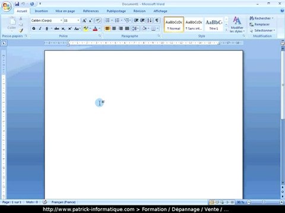Image resolution: width=285 pixels, height=213 pixels.
Task: Clear all text formatting
Action: tap(98, 21)
